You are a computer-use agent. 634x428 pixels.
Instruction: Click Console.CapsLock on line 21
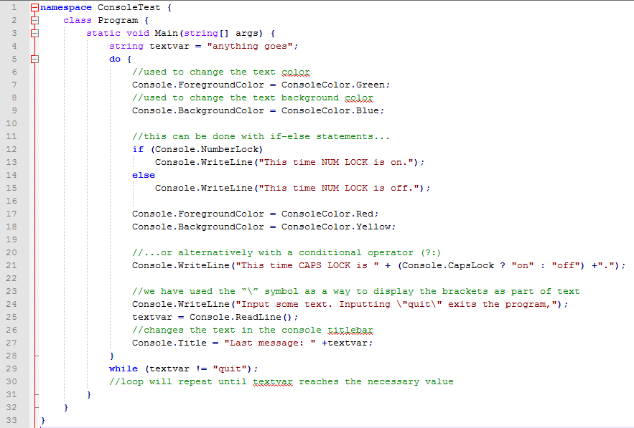(448, 266)
